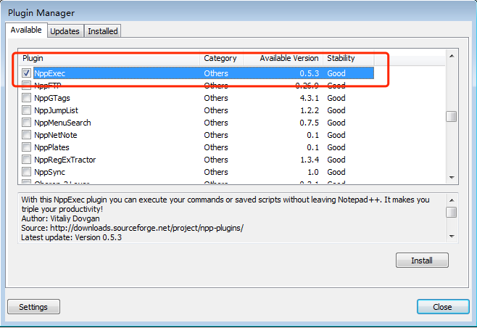
Task: Click version 0.7.5 of NppMenuSearch
Action: click(310, 123)
